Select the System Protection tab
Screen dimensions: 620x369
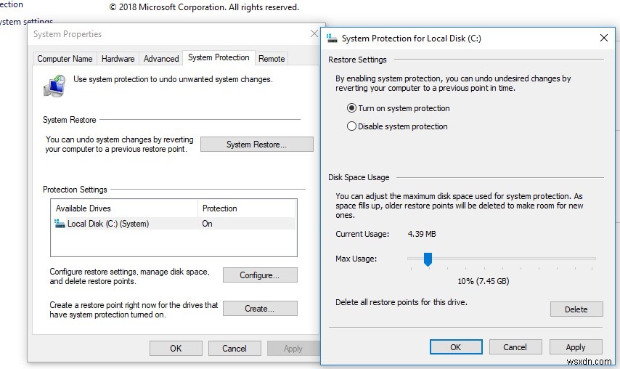219,57
